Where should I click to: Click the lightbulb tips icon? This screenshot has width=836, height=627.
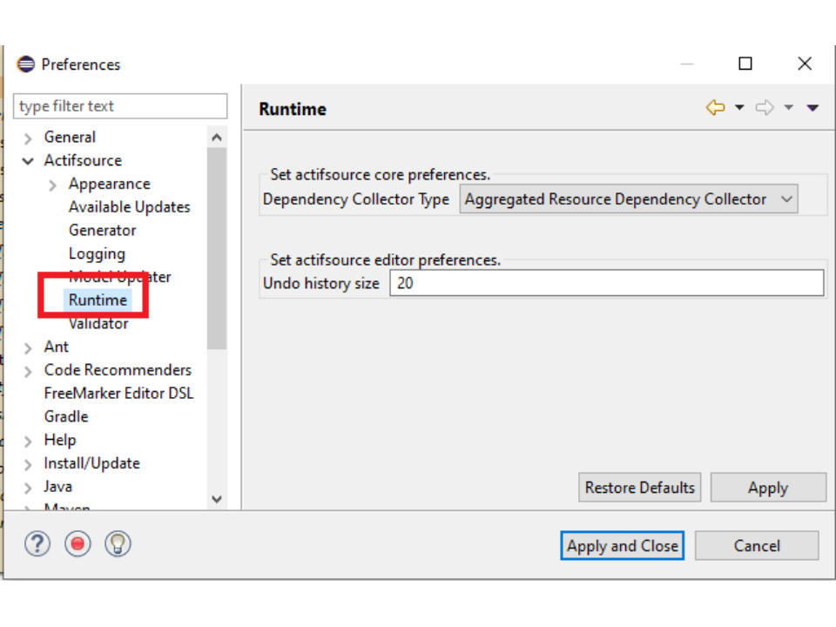coord(118,544)
